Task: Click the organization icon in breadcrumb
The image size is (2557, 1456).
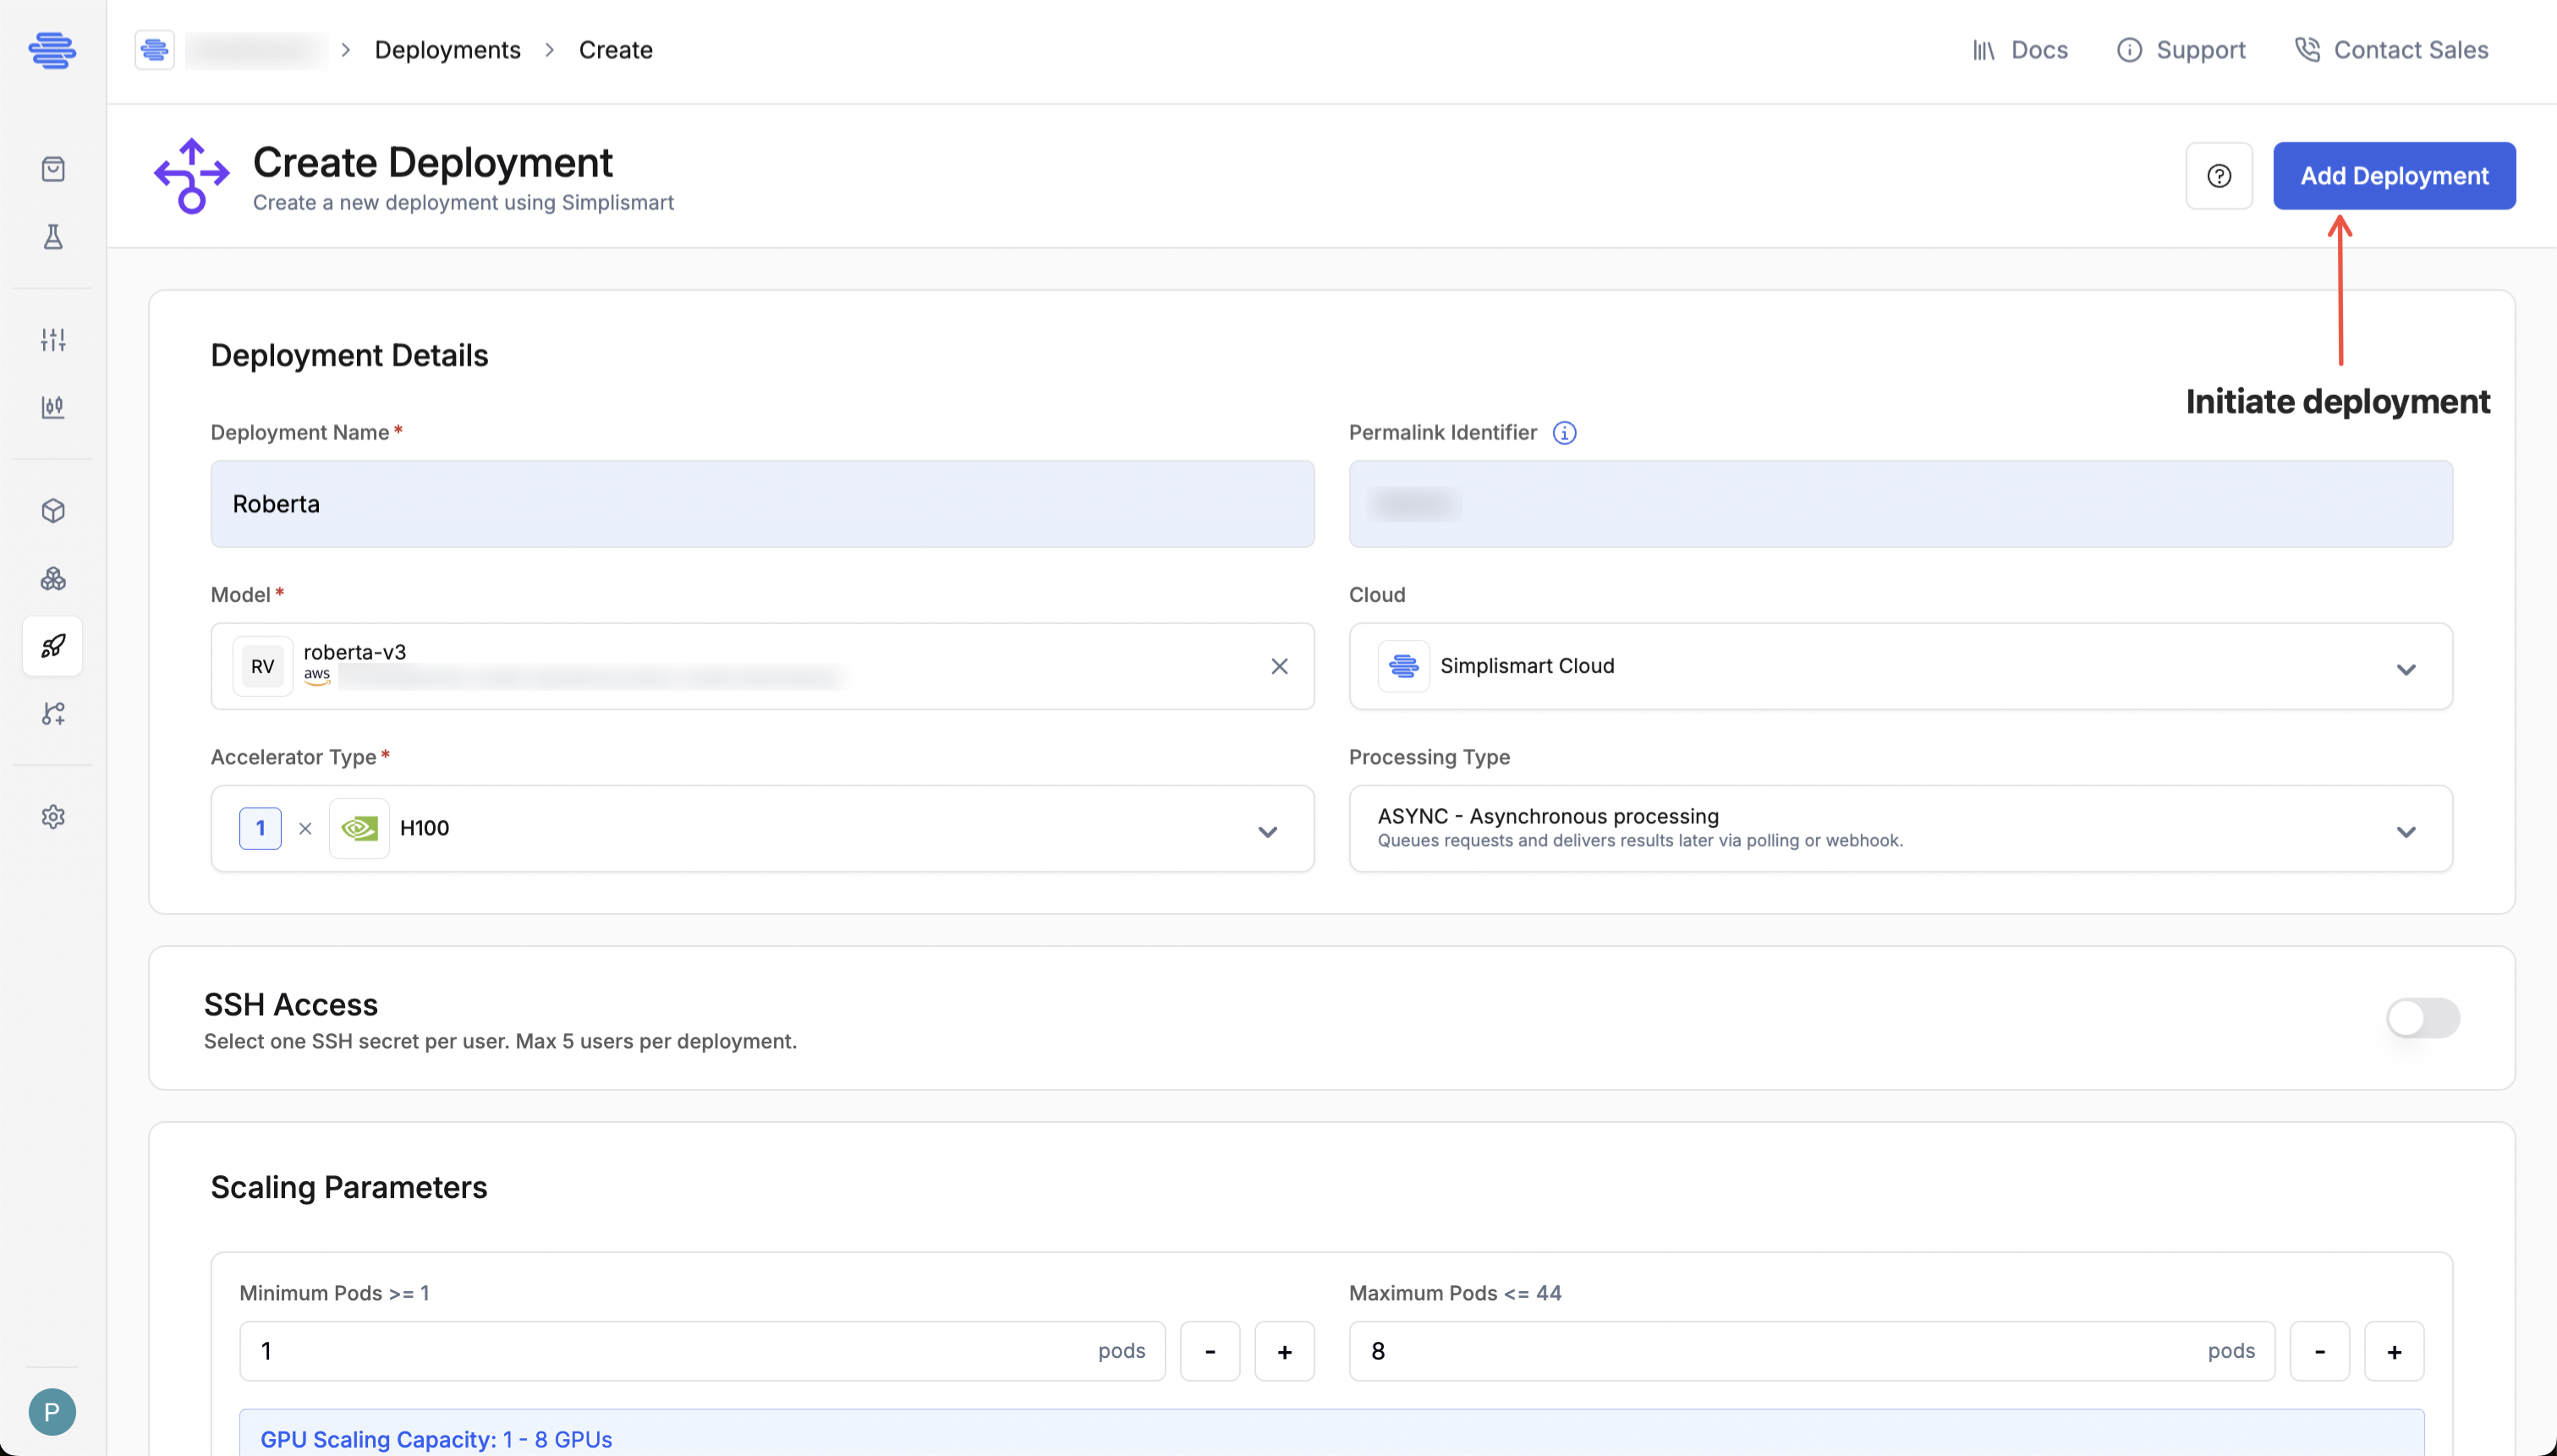Action: [154, 50]
